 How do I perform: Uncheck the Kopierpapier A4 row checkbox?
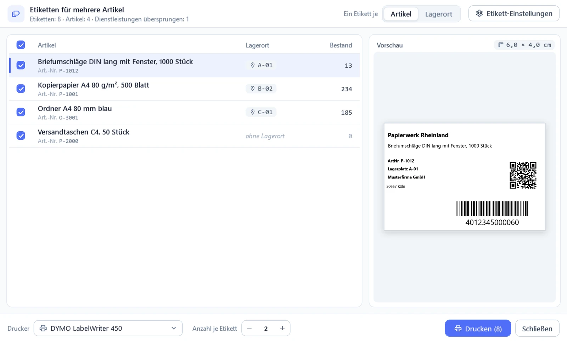coord(21,89)
